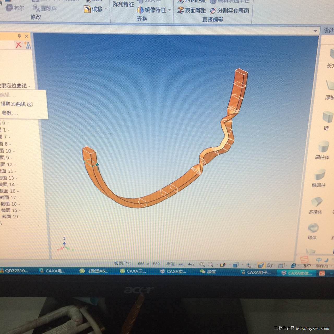
Task: Select 截面 10 in the feature tree
Action: [7, 151]
